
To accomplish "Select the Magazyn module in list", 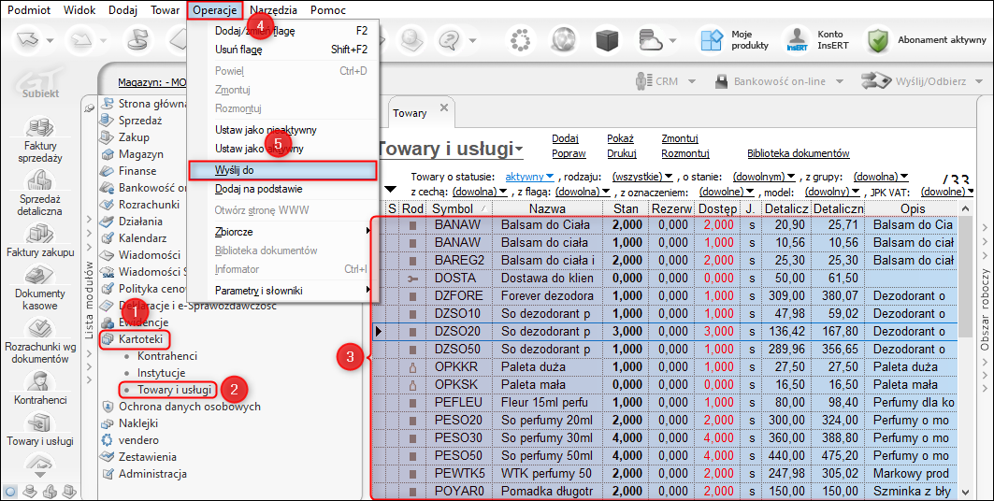I will (141, 154).
